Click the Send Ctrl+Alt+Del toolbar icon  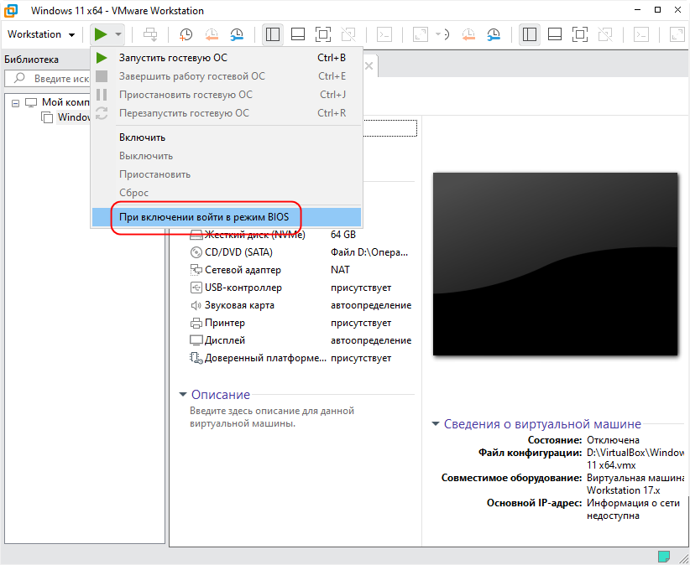150,34
